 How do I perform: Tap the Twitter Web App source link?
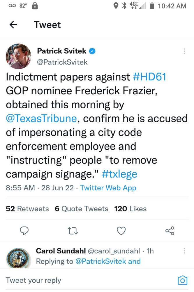click(108, 188)
